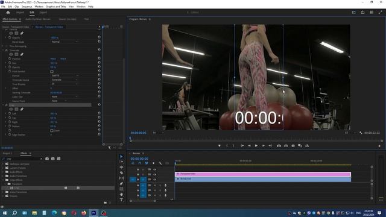Select the Rectangle tool
386x217 pixels.
[121, 189]
